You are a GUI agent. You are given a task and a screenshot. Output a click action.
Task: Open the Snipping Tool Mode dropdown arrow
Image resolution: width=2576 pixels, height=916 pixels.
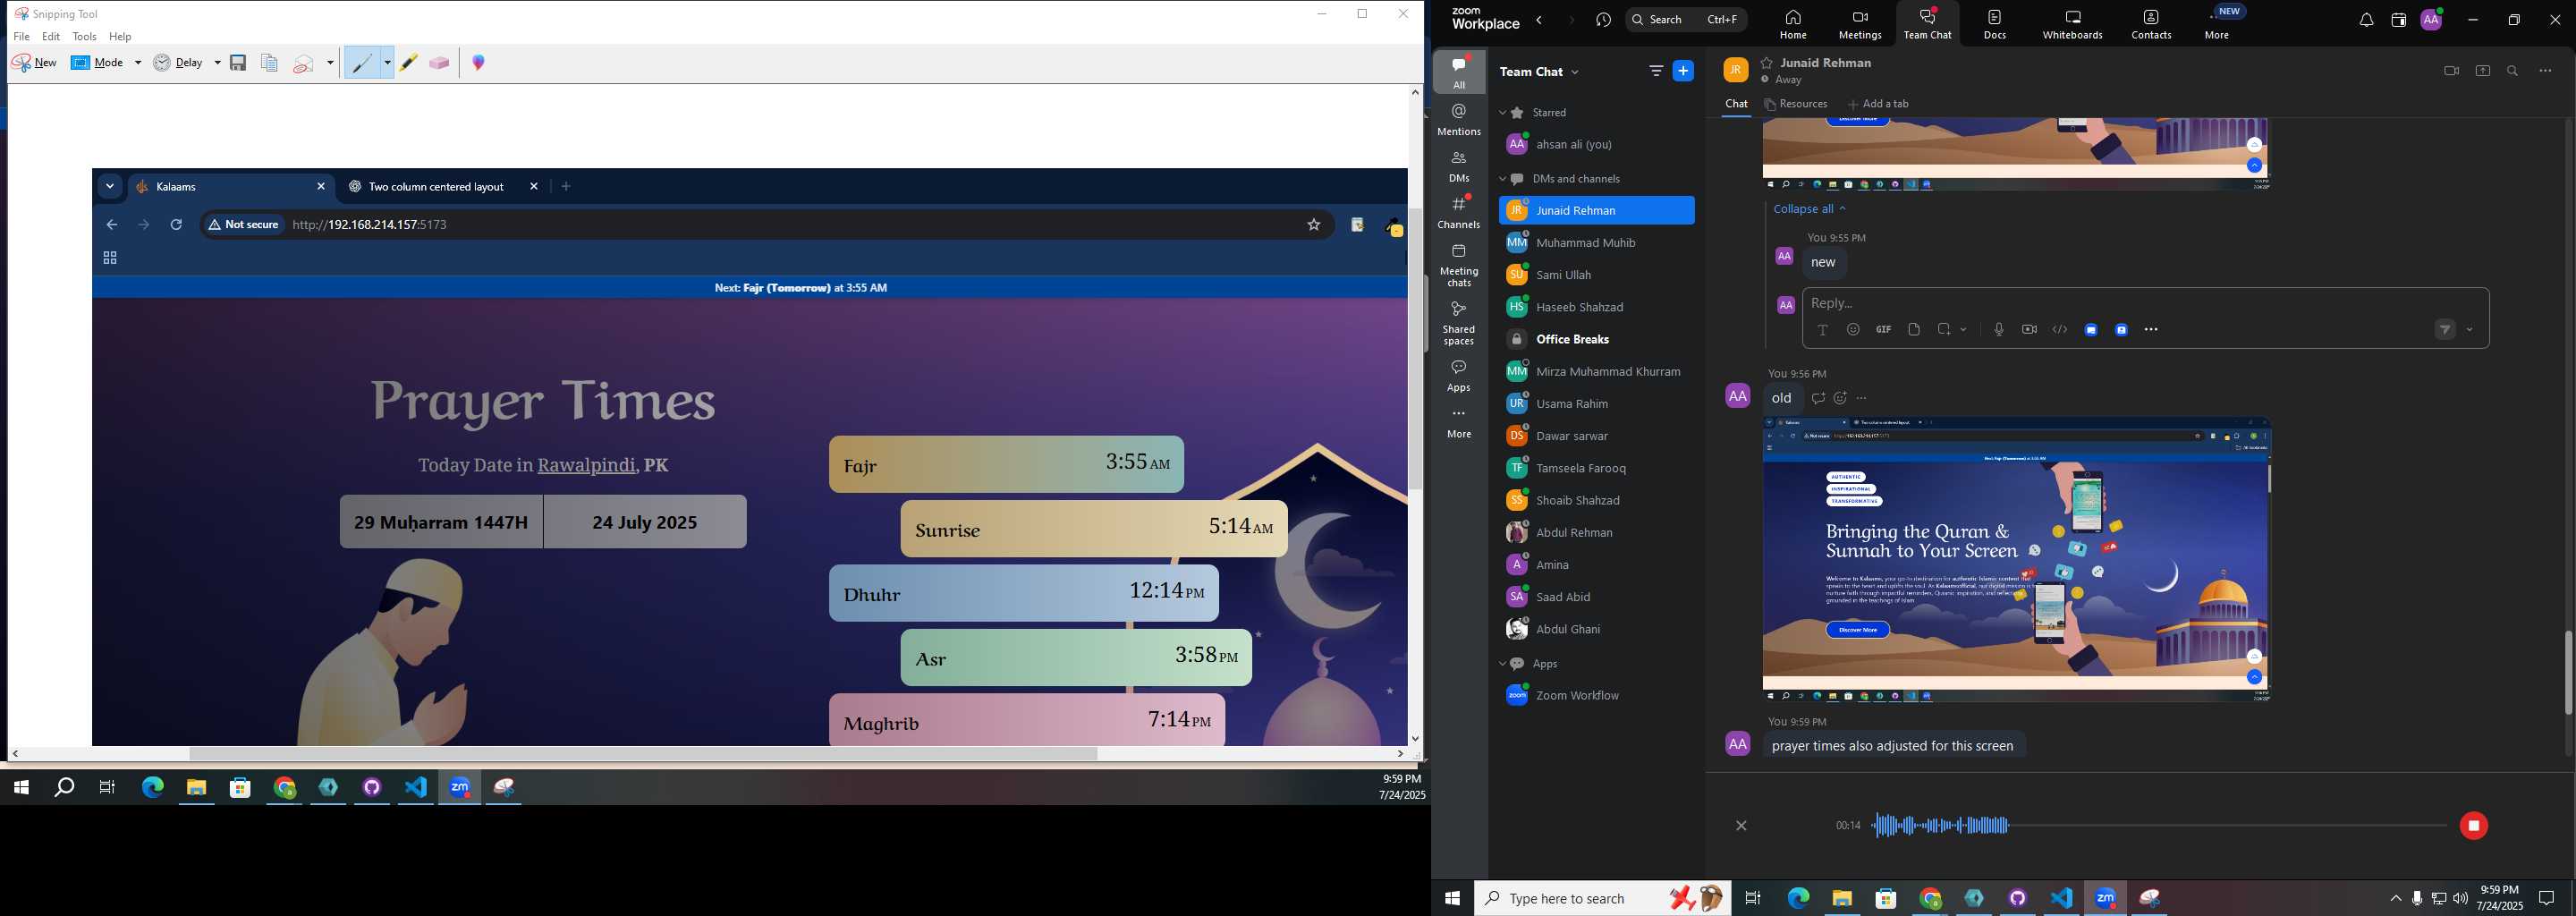pyautogui.click(x=138, y=63)
